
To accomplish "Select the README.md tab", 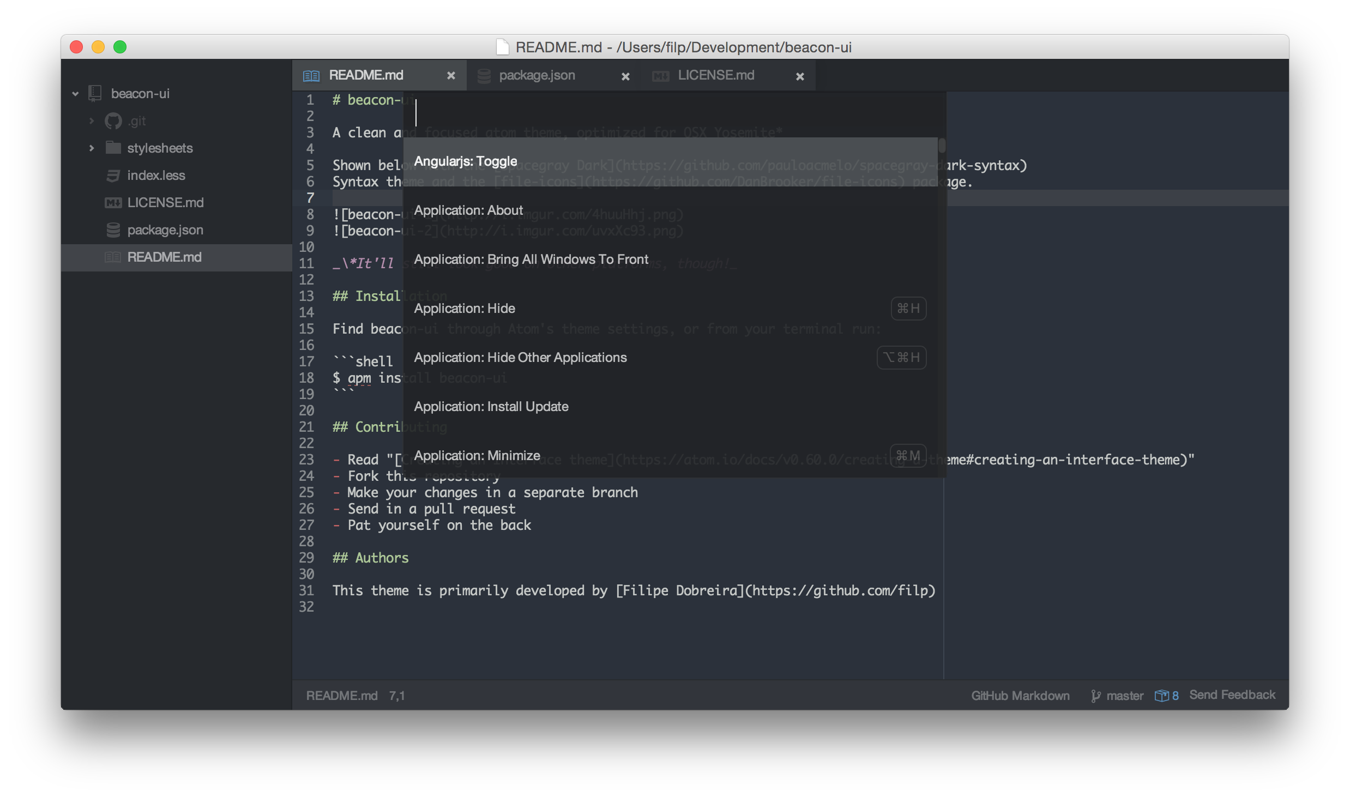I will tap(379, 75).
